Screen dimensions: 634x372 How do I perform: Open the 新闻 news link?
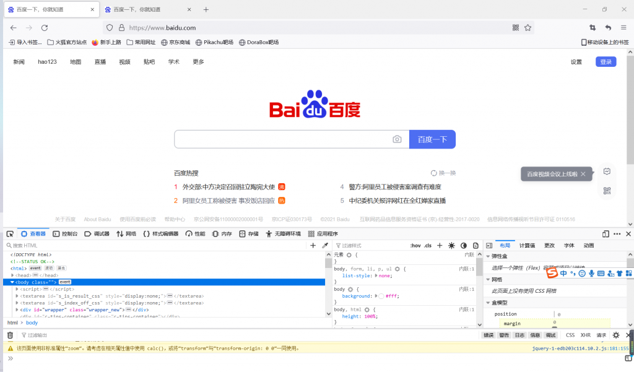tap(19, 62)
